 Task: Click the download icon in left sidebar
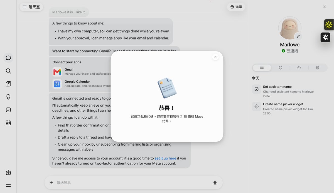[x=8, y=173]
